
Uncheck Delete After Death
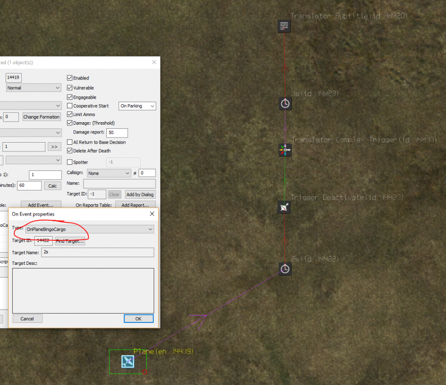[70, 150]
